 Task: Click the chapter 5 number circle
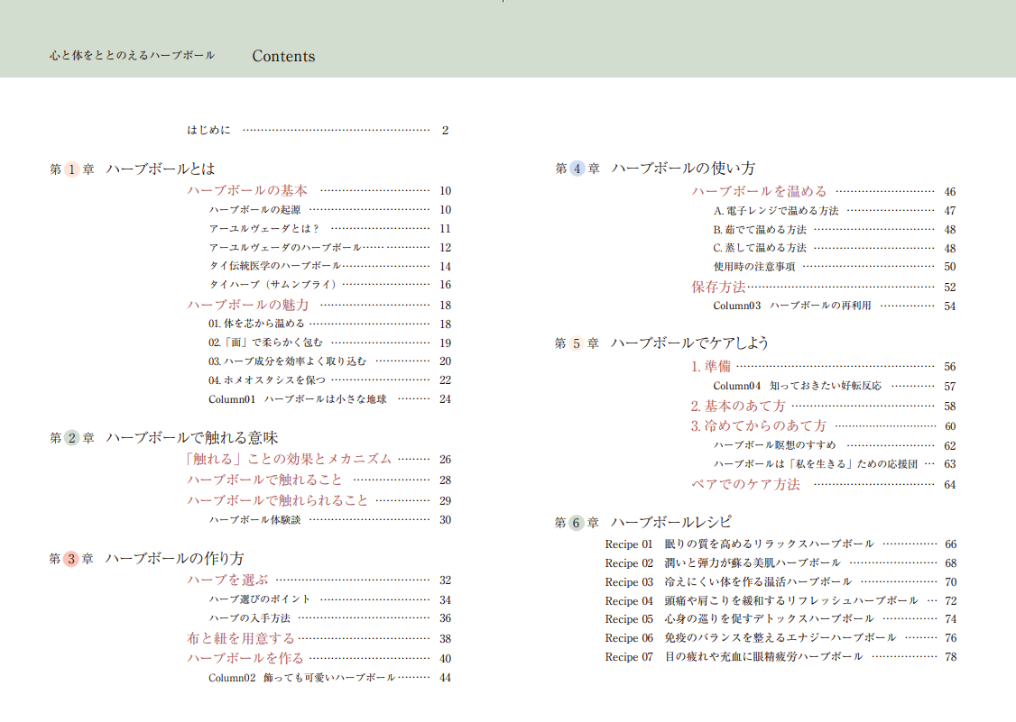577,343
